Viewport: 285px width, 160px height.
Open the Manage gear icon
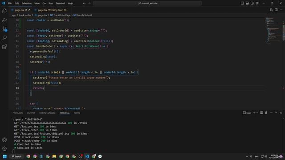[4, 149]
